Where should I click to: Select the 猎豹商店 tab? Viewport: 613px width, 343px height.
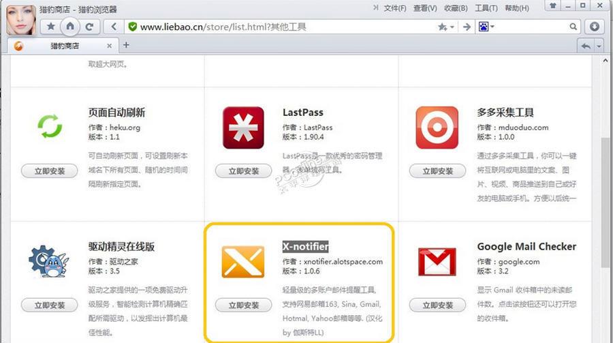(x=63, y=46)
